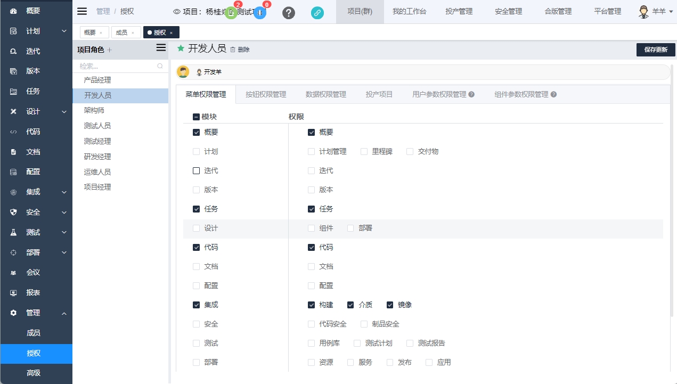Open 投产管理 in the top navigation
677x384 pixels.
(460, 11)
